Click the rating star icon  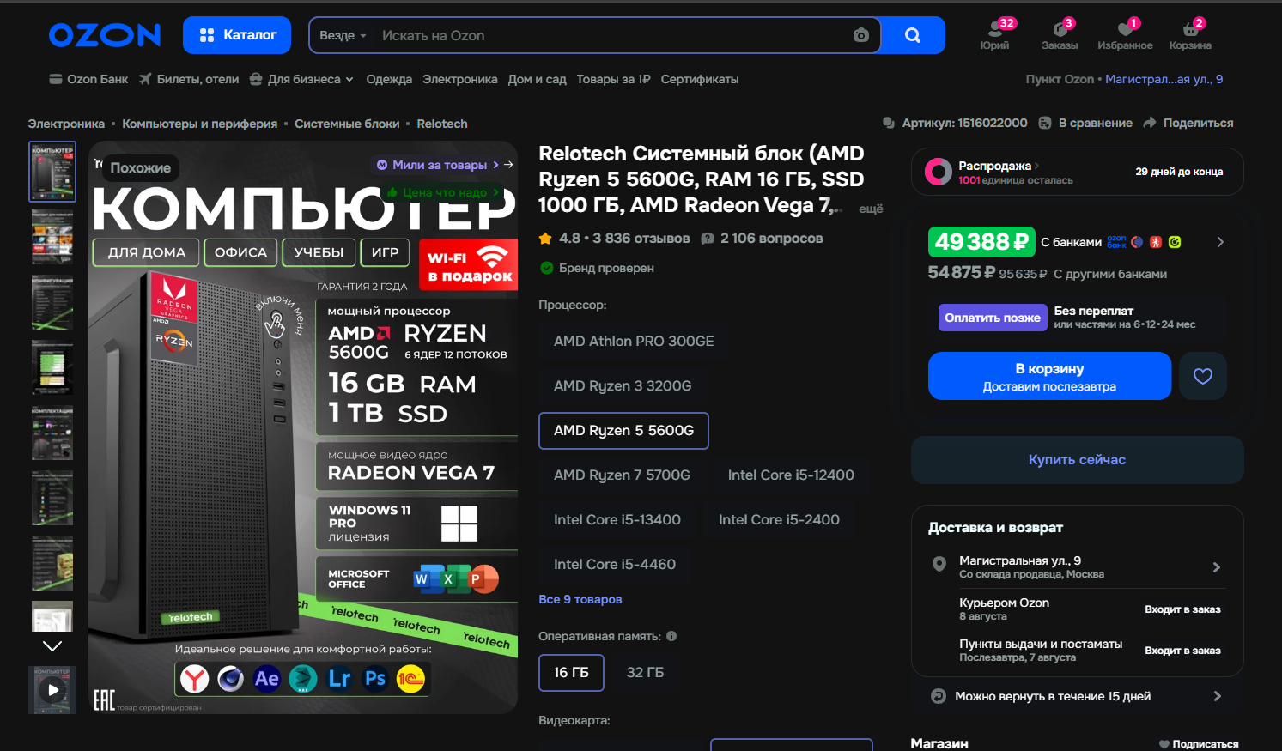pos(545,238)
